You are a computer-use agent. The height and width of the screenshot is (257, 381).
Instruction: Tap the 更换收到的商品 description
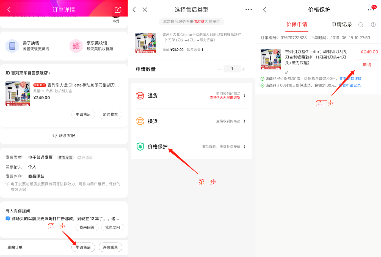(228, 121)
